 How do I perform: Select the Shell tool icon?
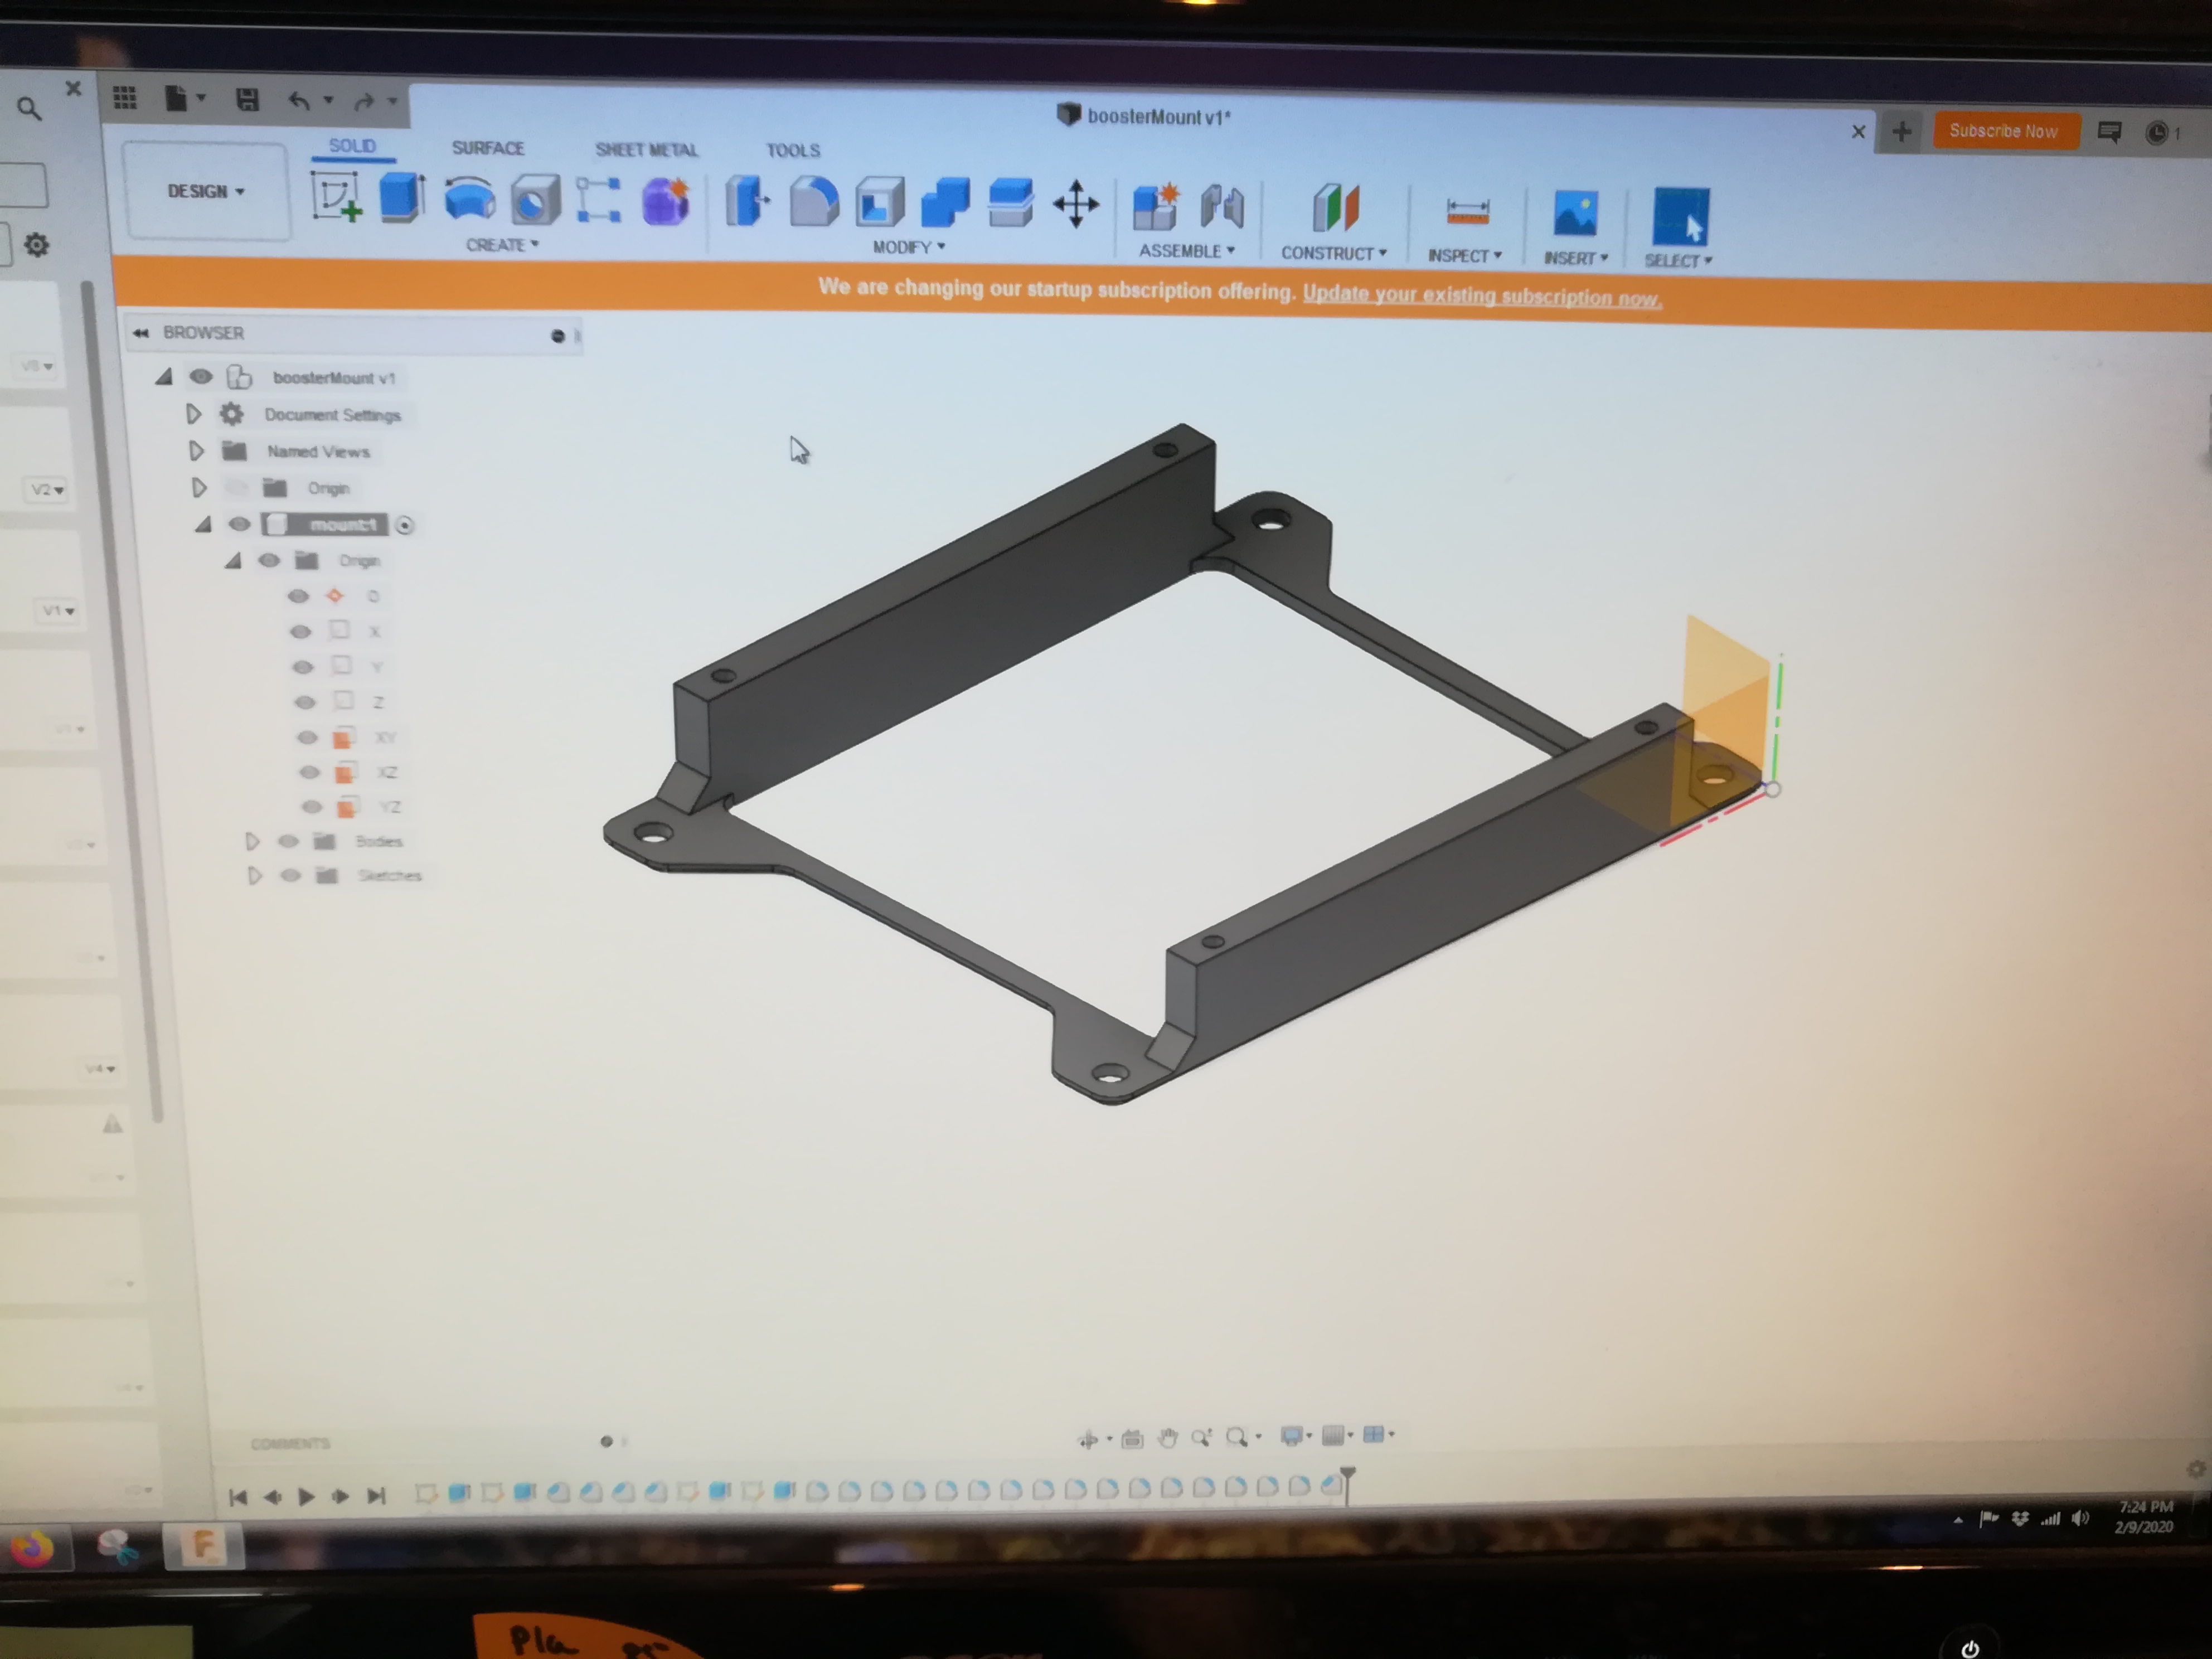coord(879,203)
